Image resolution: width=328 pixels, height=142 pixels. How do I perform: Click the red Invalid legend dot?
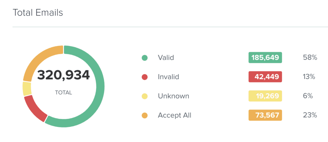point(145,77)
